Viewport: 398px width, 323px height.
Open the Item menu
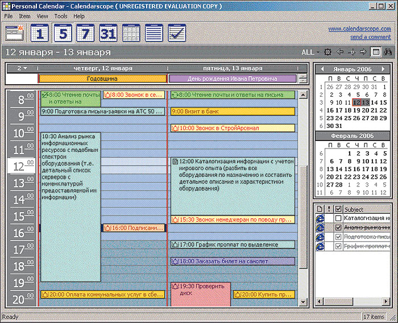pos(24,16)
